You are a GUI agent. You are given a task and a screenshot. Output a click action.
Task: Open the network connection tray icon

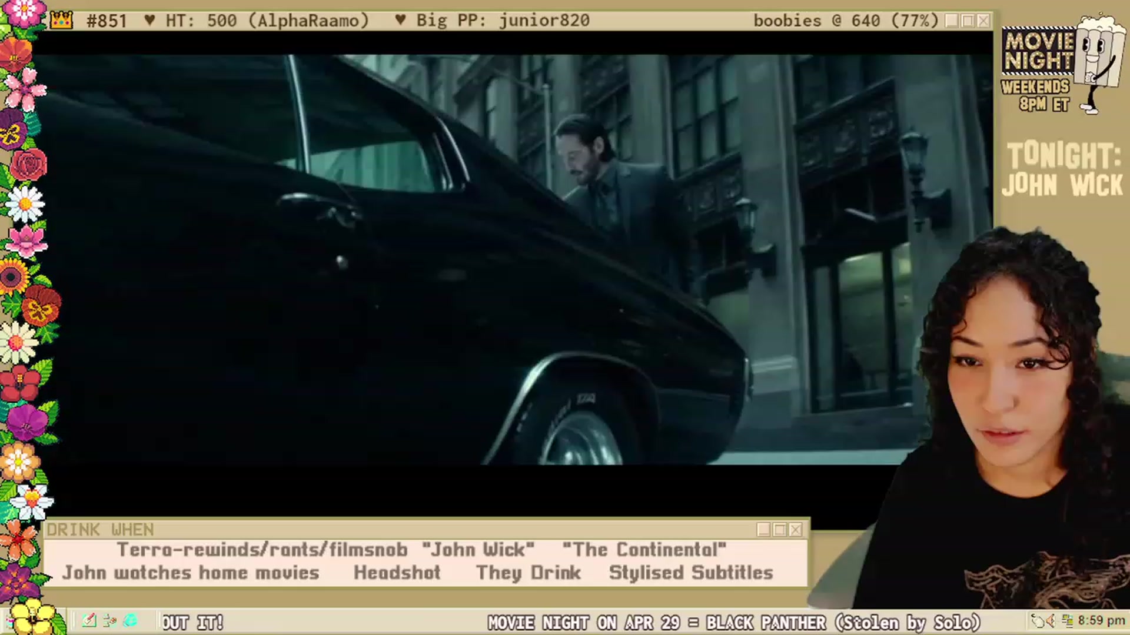click(1067, 621)
